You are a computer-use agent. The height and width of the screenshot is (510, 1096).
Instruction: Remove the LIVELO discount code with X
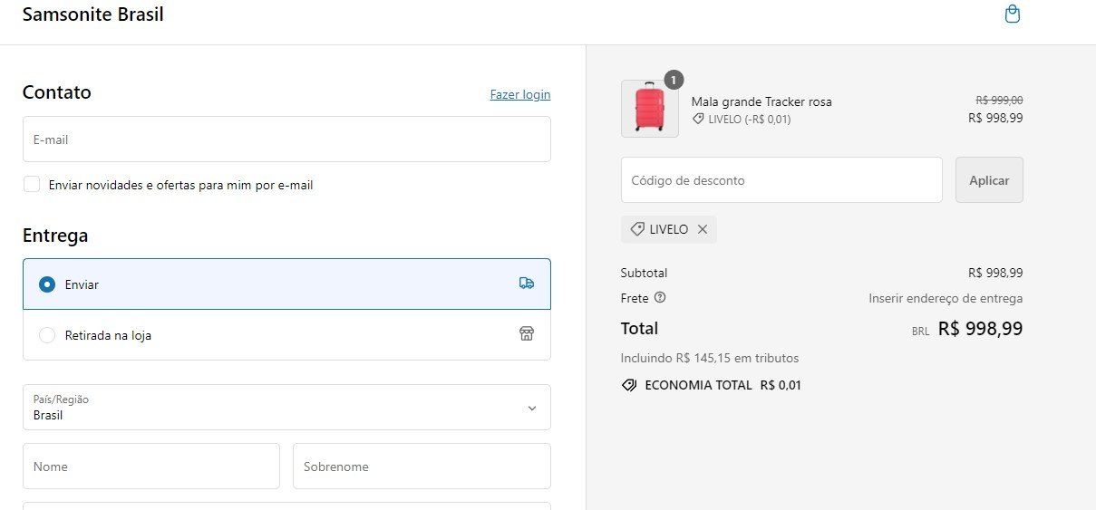pos(703,229)
